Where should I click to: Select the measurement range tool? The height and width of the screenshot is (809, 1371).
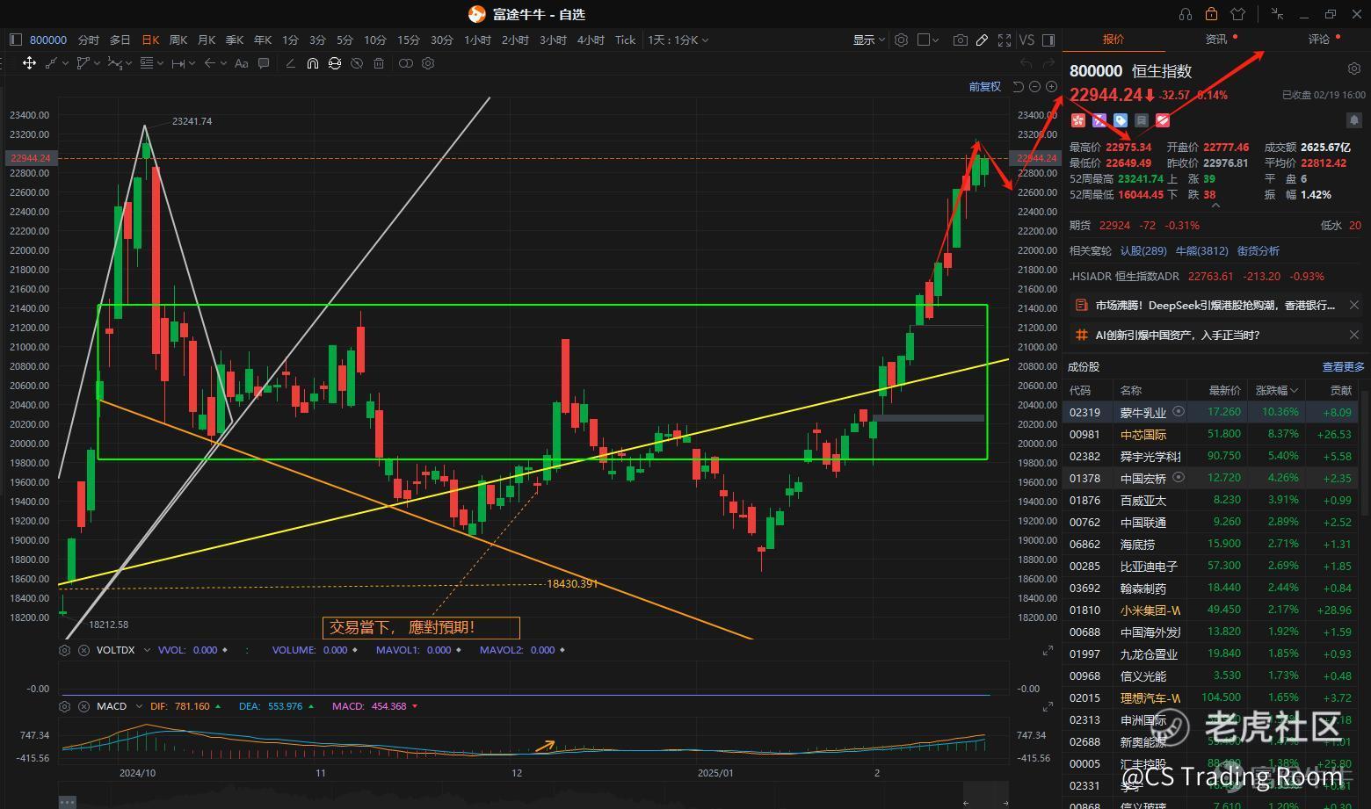click(178, 63)
